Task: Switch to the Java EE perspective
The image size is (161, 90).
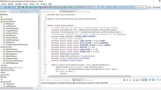Action: [156, 7]
